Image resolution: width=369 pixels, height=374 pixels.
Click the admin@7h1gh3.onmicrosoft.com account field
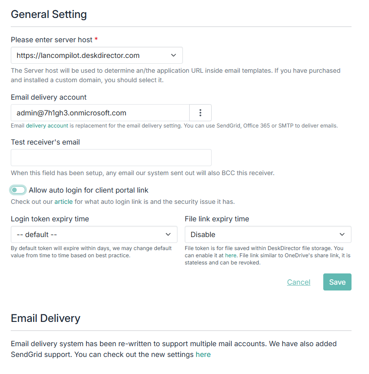(x=100, y=113)
